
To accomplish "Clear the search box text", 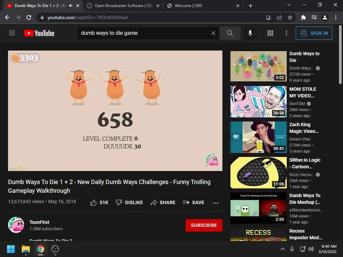I will coord(213,33).
